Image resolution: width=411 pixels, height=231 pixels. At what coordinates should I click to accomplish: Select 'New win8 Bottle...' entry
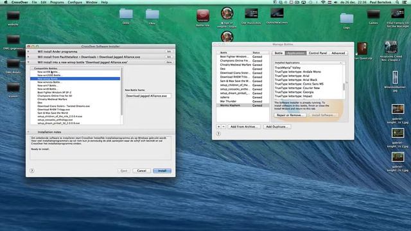click(x=75, y=89)
